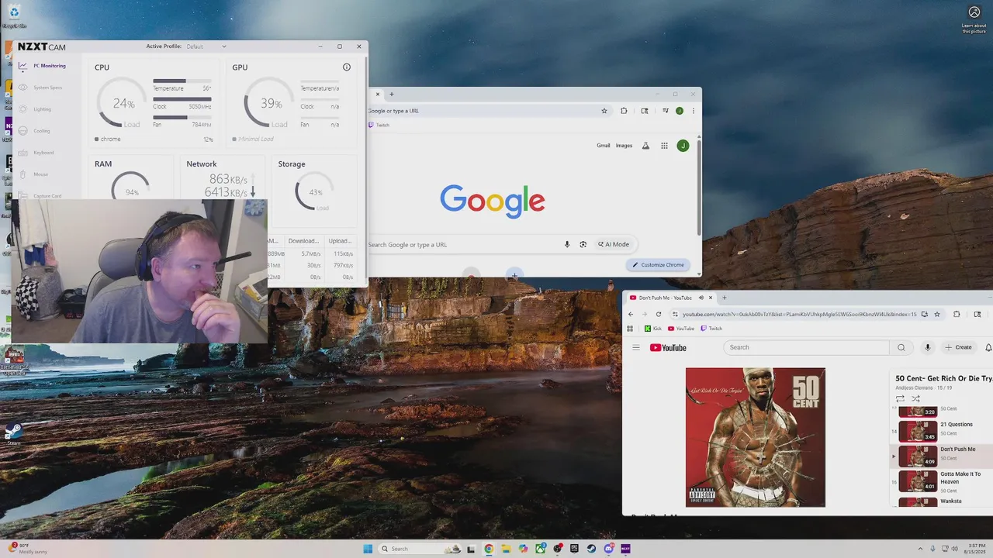This screenshot has height=558, width=993.
Task: Open Cooling section in NZXT CAM
Action: coord(36,131)
